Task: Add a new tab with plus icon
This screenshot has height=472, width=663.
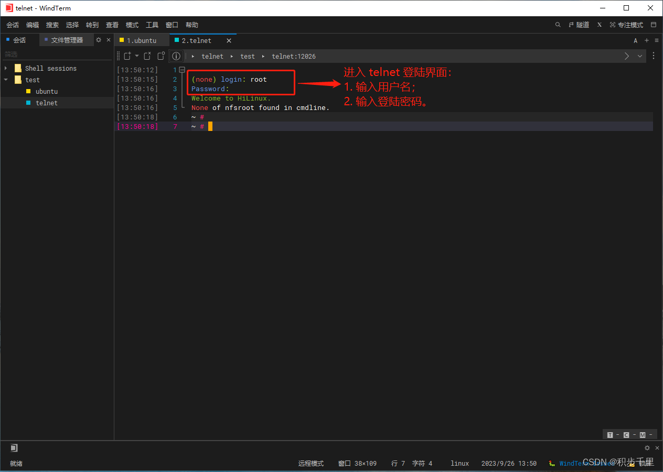Action: [647, 40]
